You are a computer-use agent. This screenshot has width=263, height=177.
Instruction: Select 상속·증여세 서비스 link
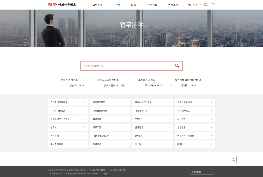tap(114, 85)
